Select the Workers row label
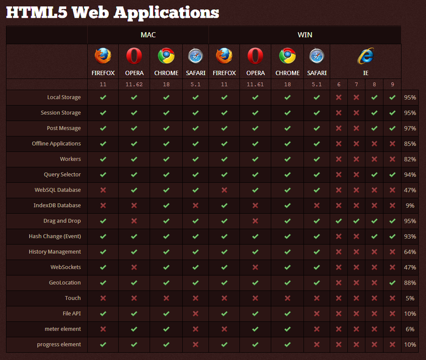The width and height of the screenshot is (426, 360). pyautogui.click(x=70, y=159)
